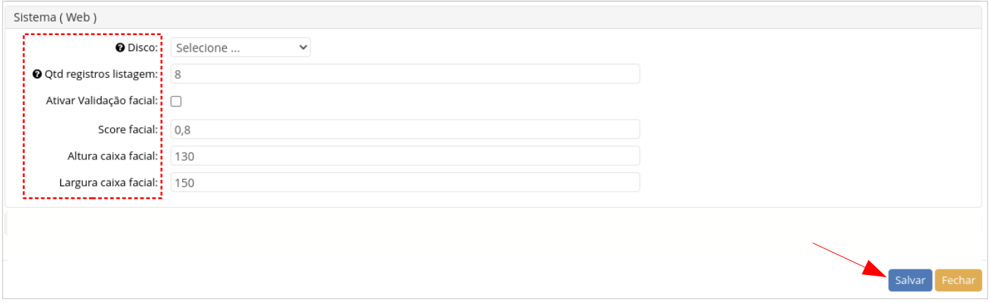Click the Largura caixa facial input
Viewport: 990px width, 303px height.
(x=405, y=183)
